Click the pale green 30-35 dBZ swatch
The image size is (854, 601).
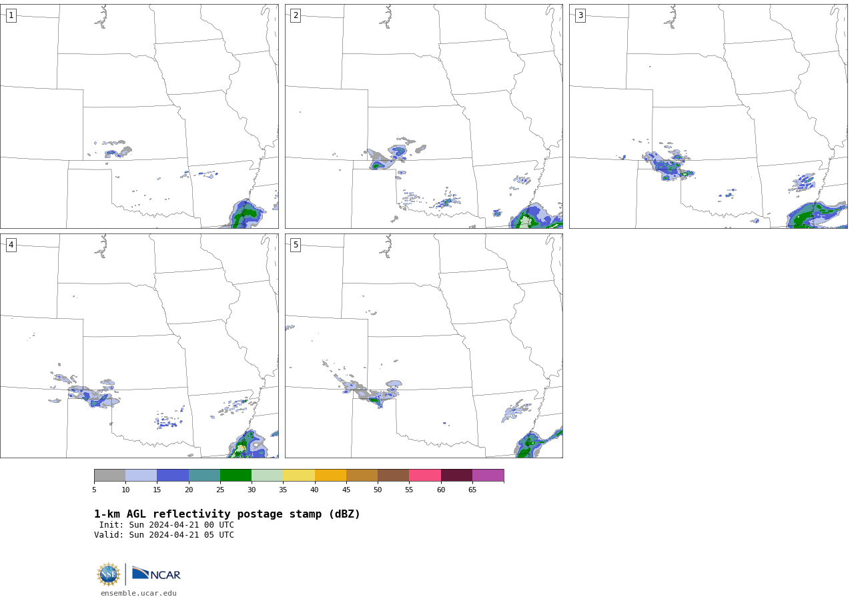(267, 476)
